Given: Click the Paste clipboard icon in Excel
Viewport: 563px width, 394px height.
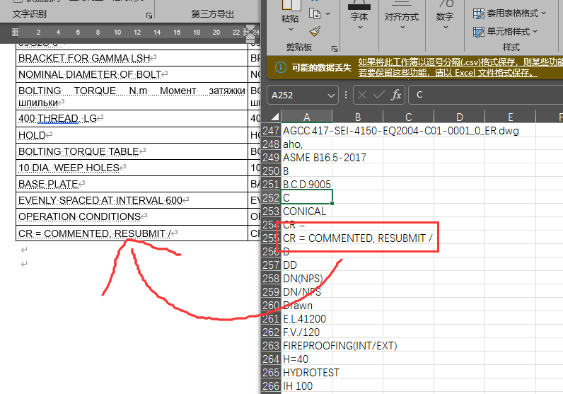Looking at the screenshot, I should (291, 5).
